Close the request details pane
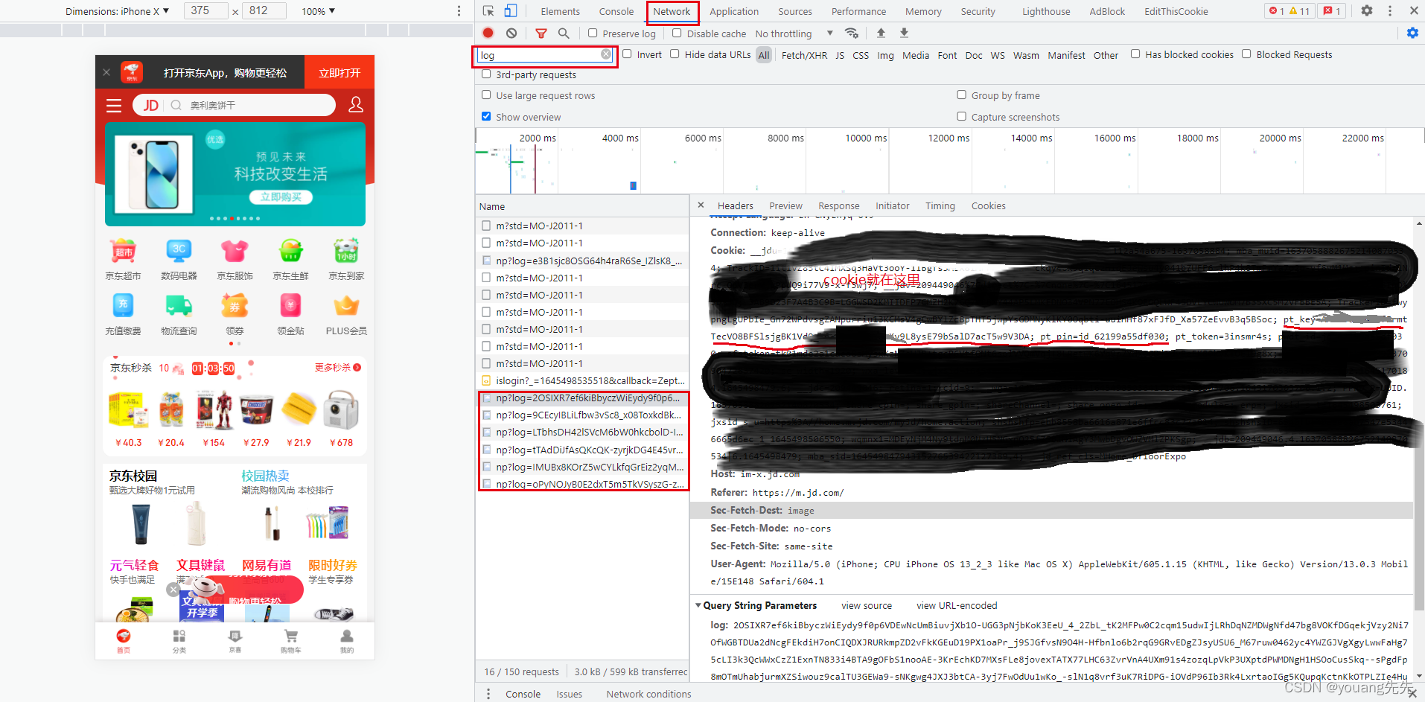Screen dimensions: 1425x702 pyautogui.click(x=701, y=205)
